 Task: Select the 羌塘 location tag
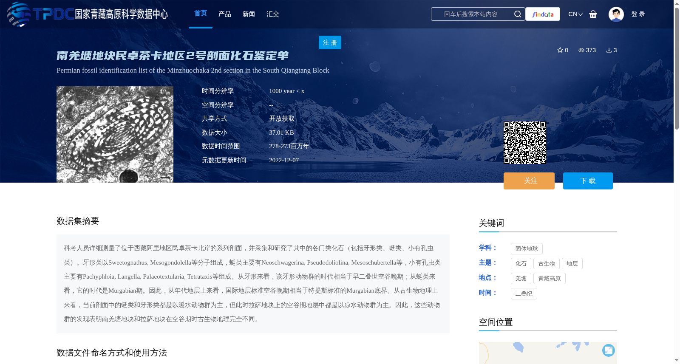click(x=521, y=279)
